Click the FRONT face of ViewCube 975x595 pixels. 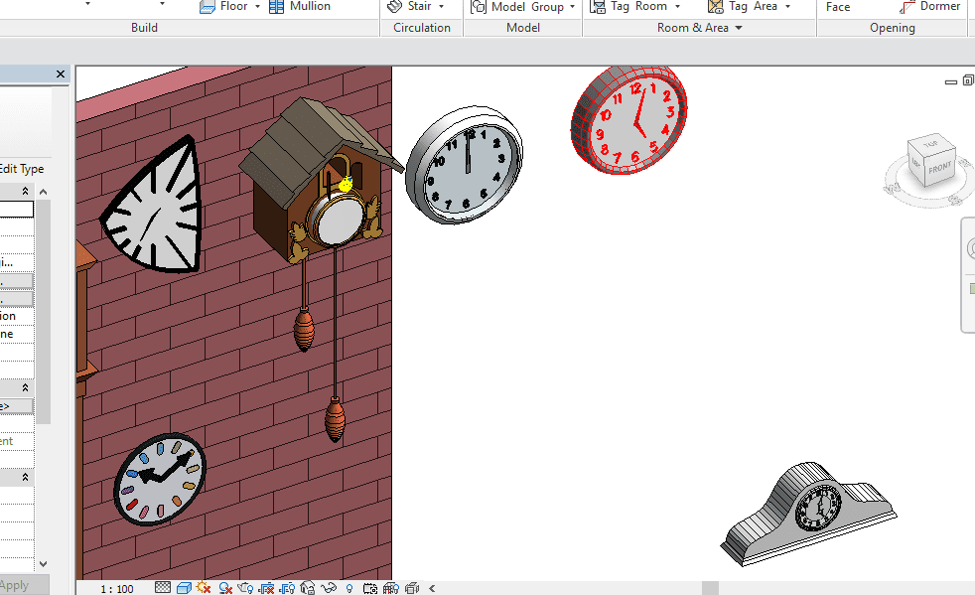click(939, 169)
